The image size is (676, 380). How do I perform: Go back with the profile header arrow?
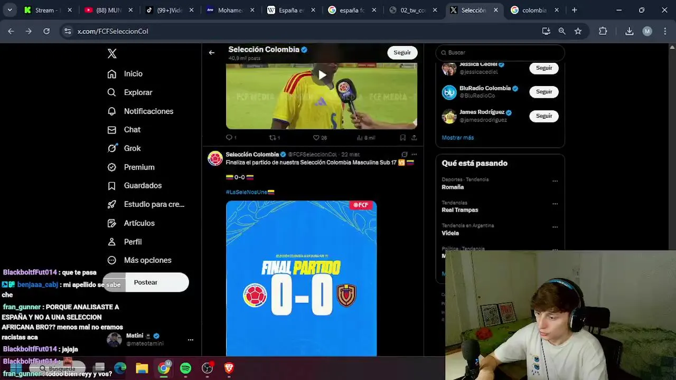[212, 52]
